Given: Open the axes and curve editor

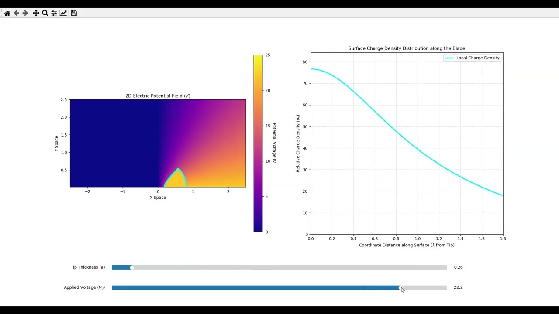Looking at the screenshot, I should [x=63, y=13].
